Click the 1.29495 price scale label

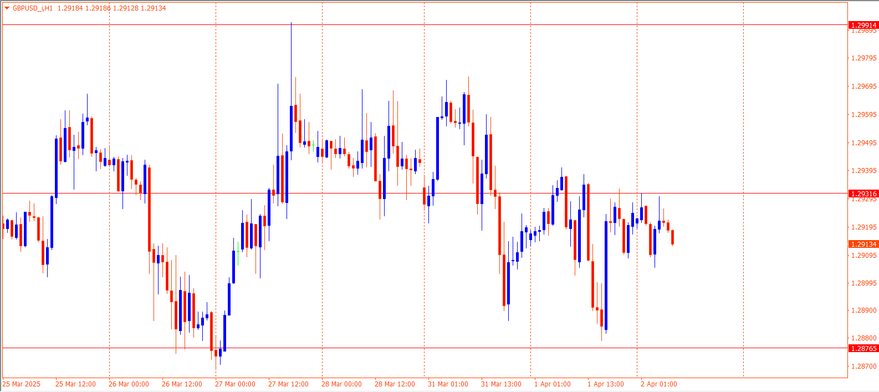coord(864,143)
